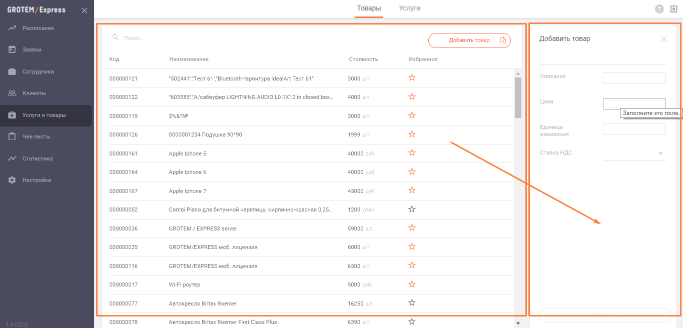Collapse the sidebar with the X icon

[x=85, y=10]
